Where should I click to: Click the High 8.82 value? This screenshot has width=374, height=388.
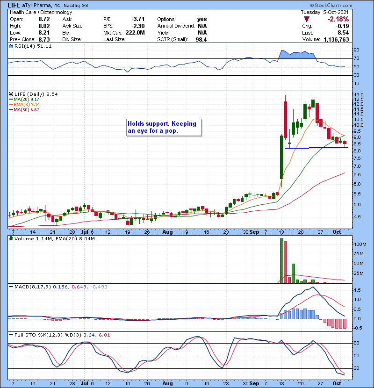(44, 26)
